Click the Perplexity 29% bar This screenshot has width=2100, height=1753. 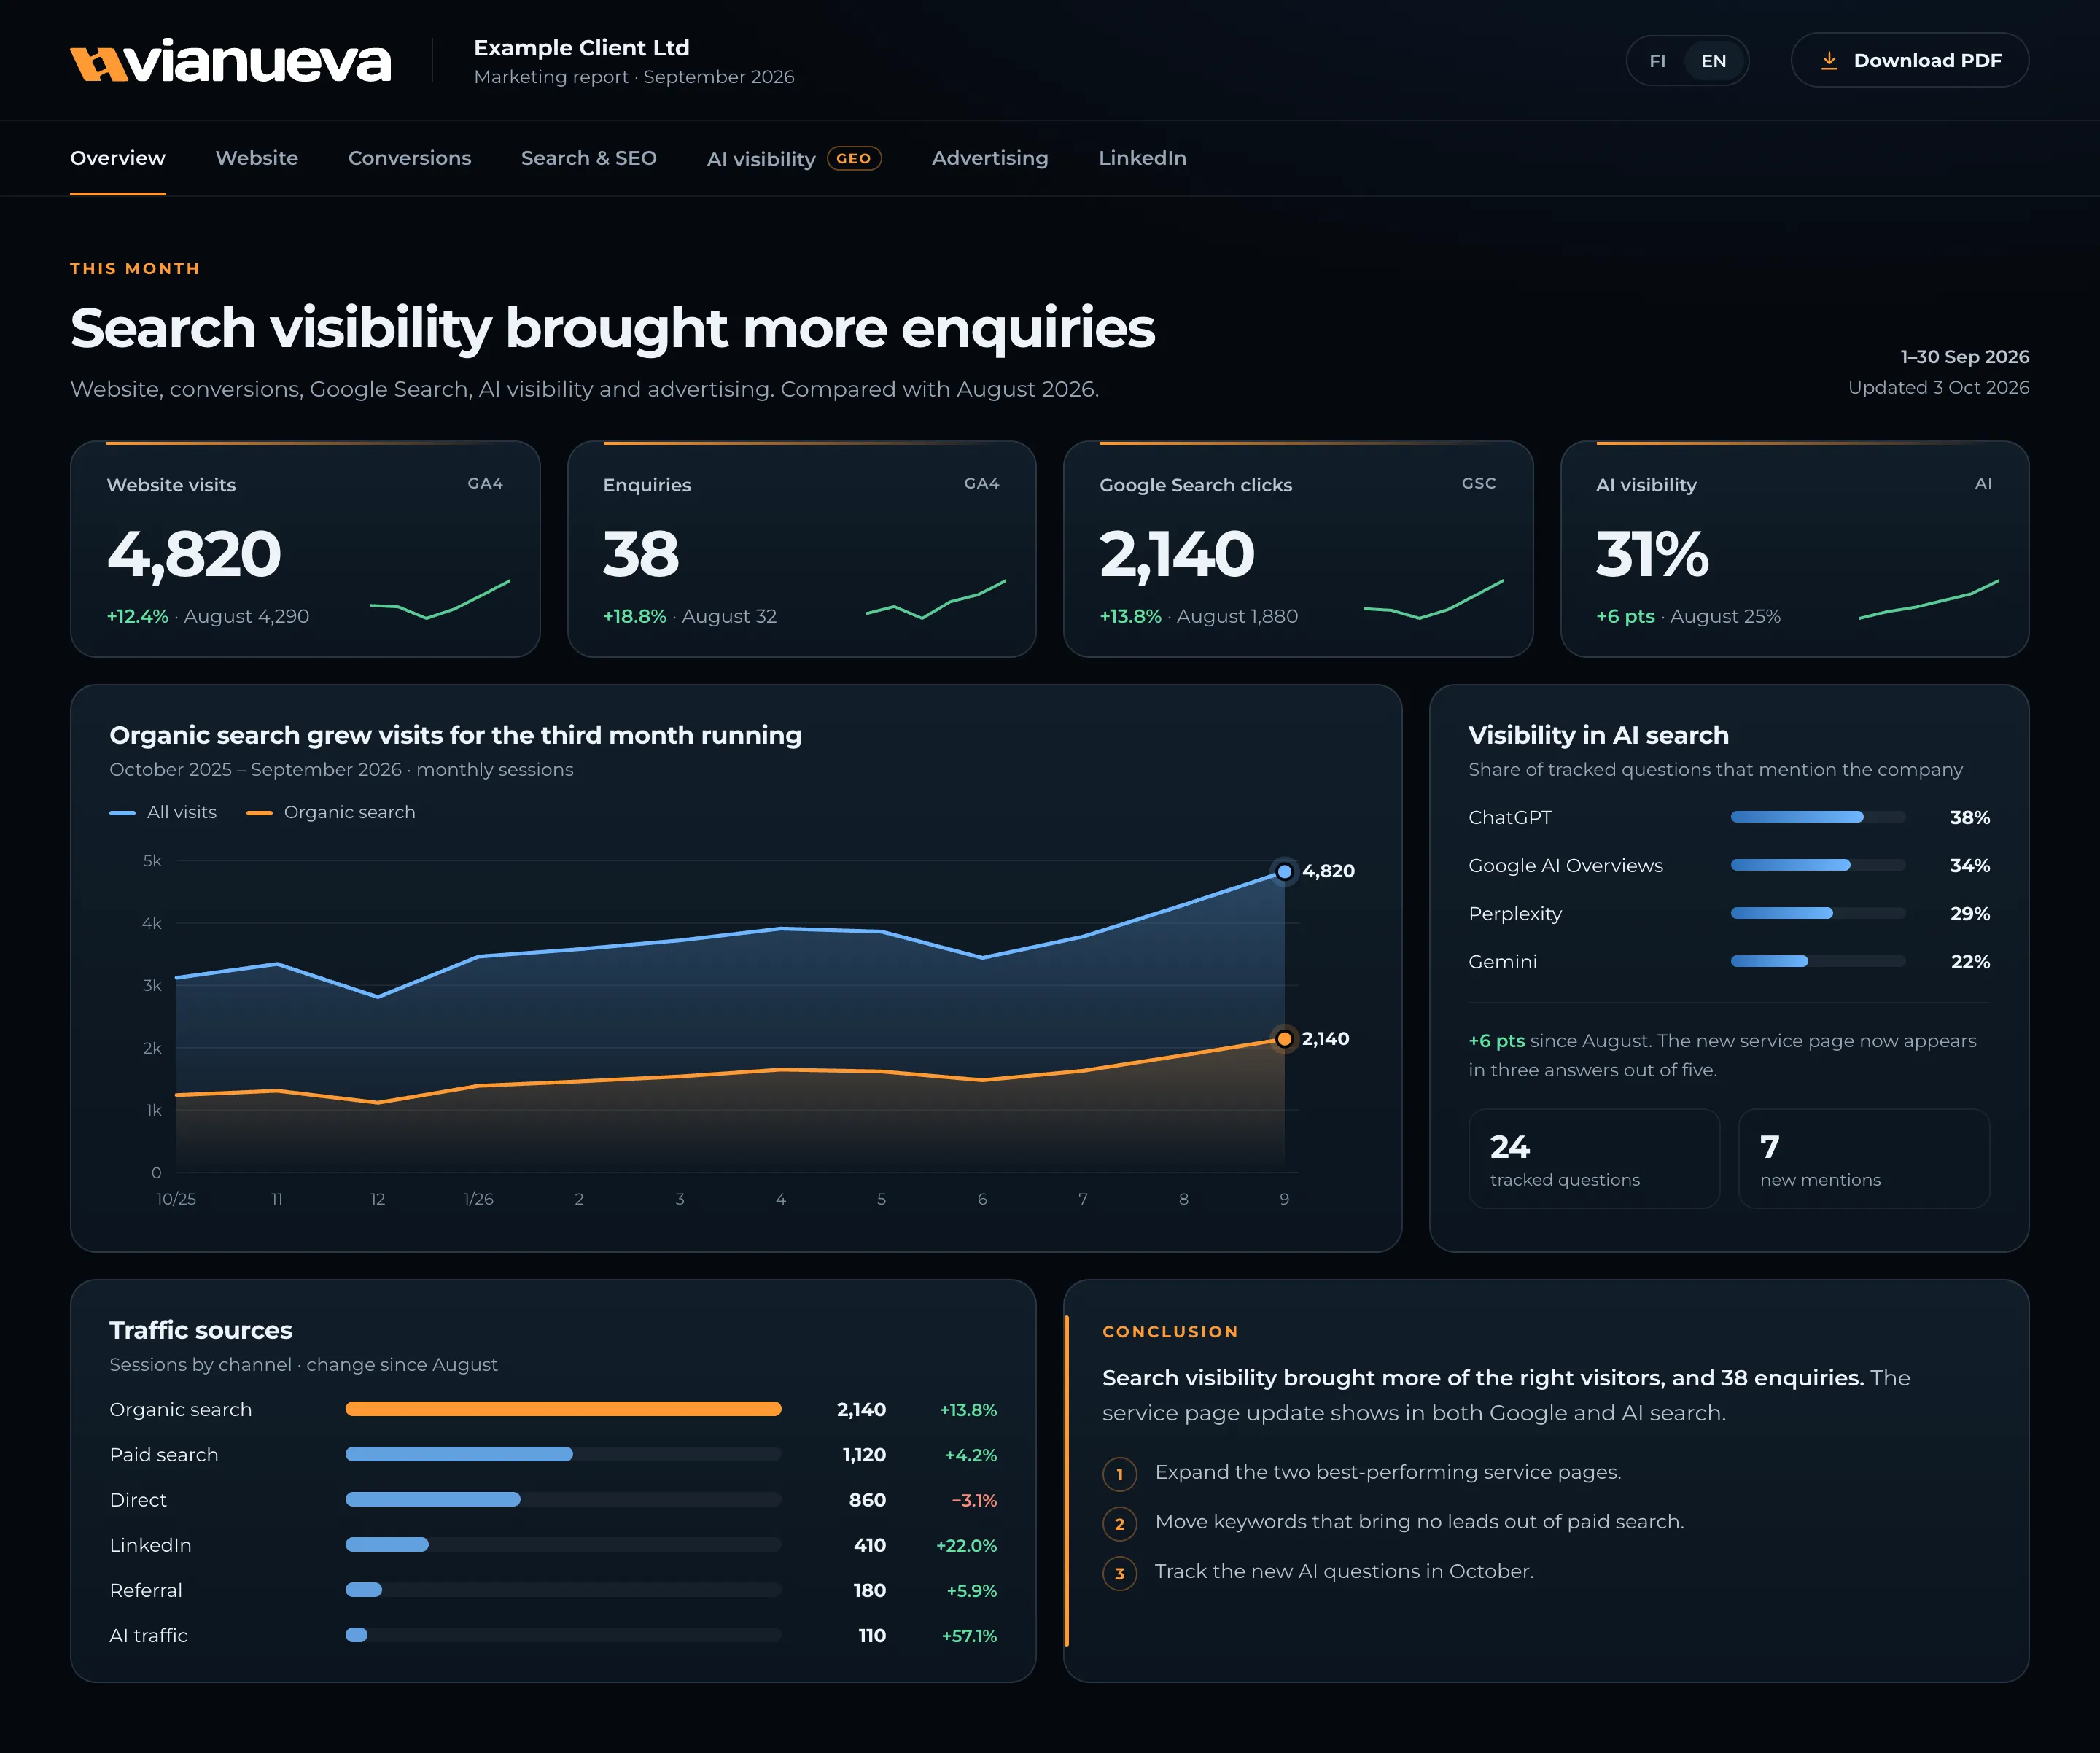pyautogui.click(x=1818, y=913)
